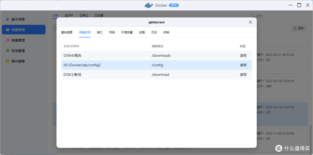Open 基本信息 in the sidebar
The width and height of the screenshot is (313, 155).
click(24, 19)
